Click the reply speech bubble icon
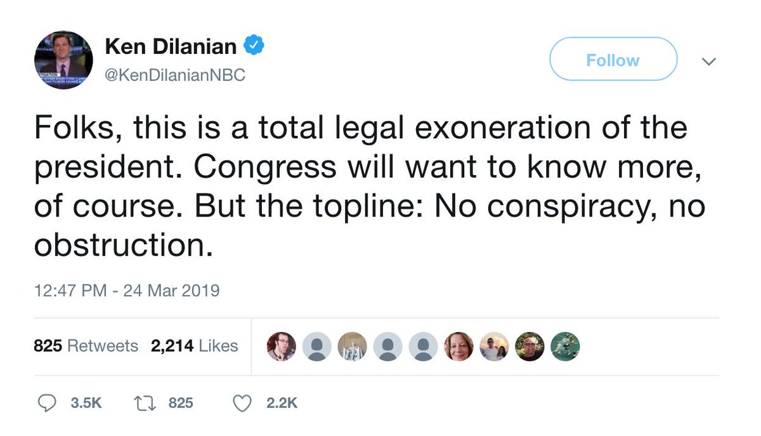This screenshot has width=761, height=436. pyautogui.click(x=46, y=403)
